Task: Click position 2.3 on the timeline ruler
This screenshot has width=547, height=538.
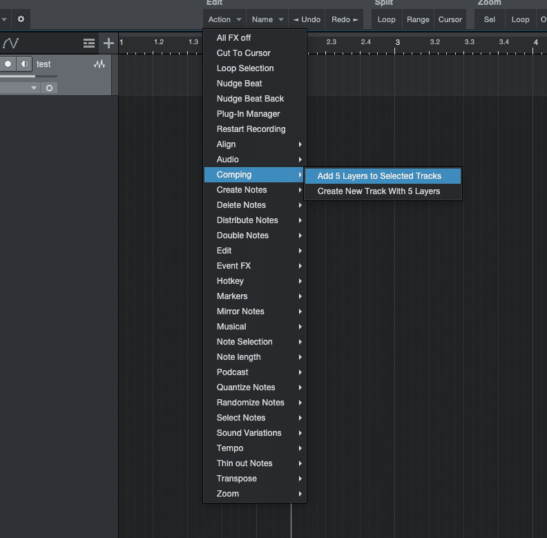Action: click(x=331, y=42)
